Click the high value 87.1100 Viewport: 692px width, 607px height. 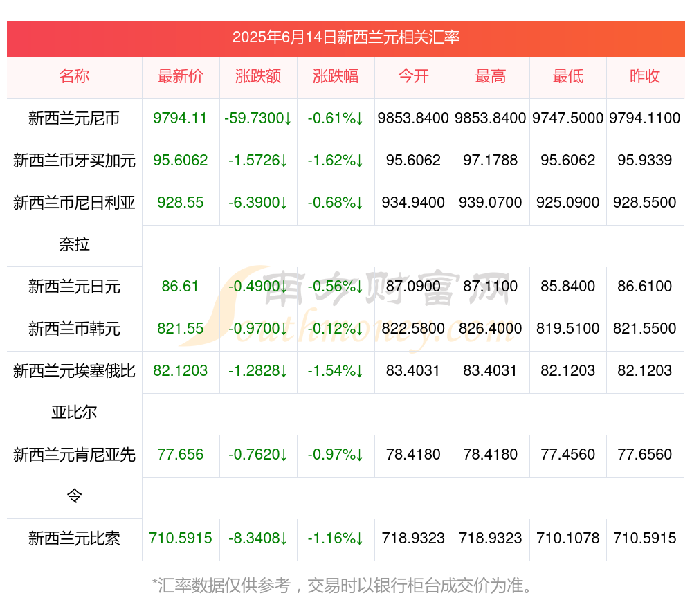click(x=491, y=286)
